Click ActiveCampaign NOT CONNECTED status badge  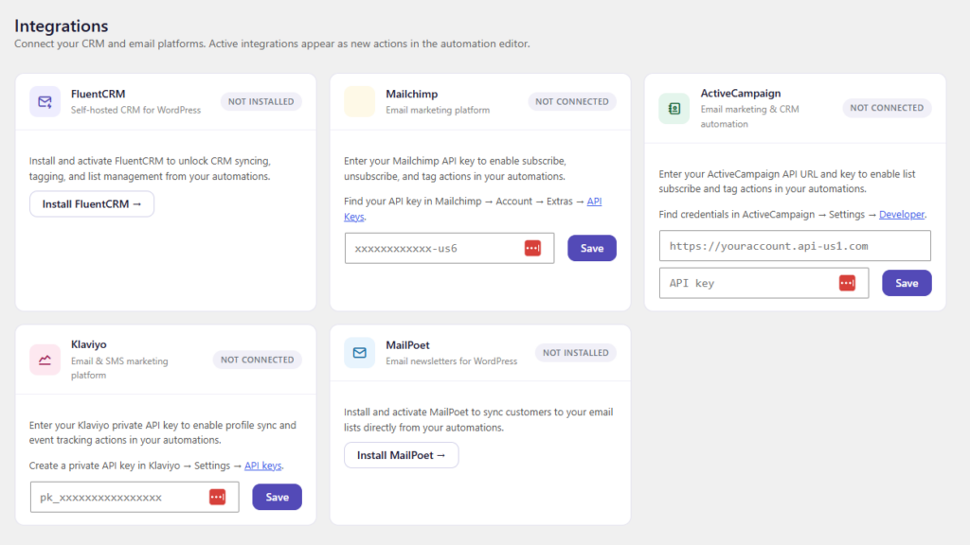coord(887,108)
